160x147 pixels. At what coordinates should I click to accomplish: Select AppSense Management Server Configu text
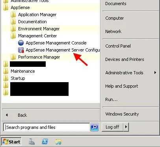[x=63, y=50]
